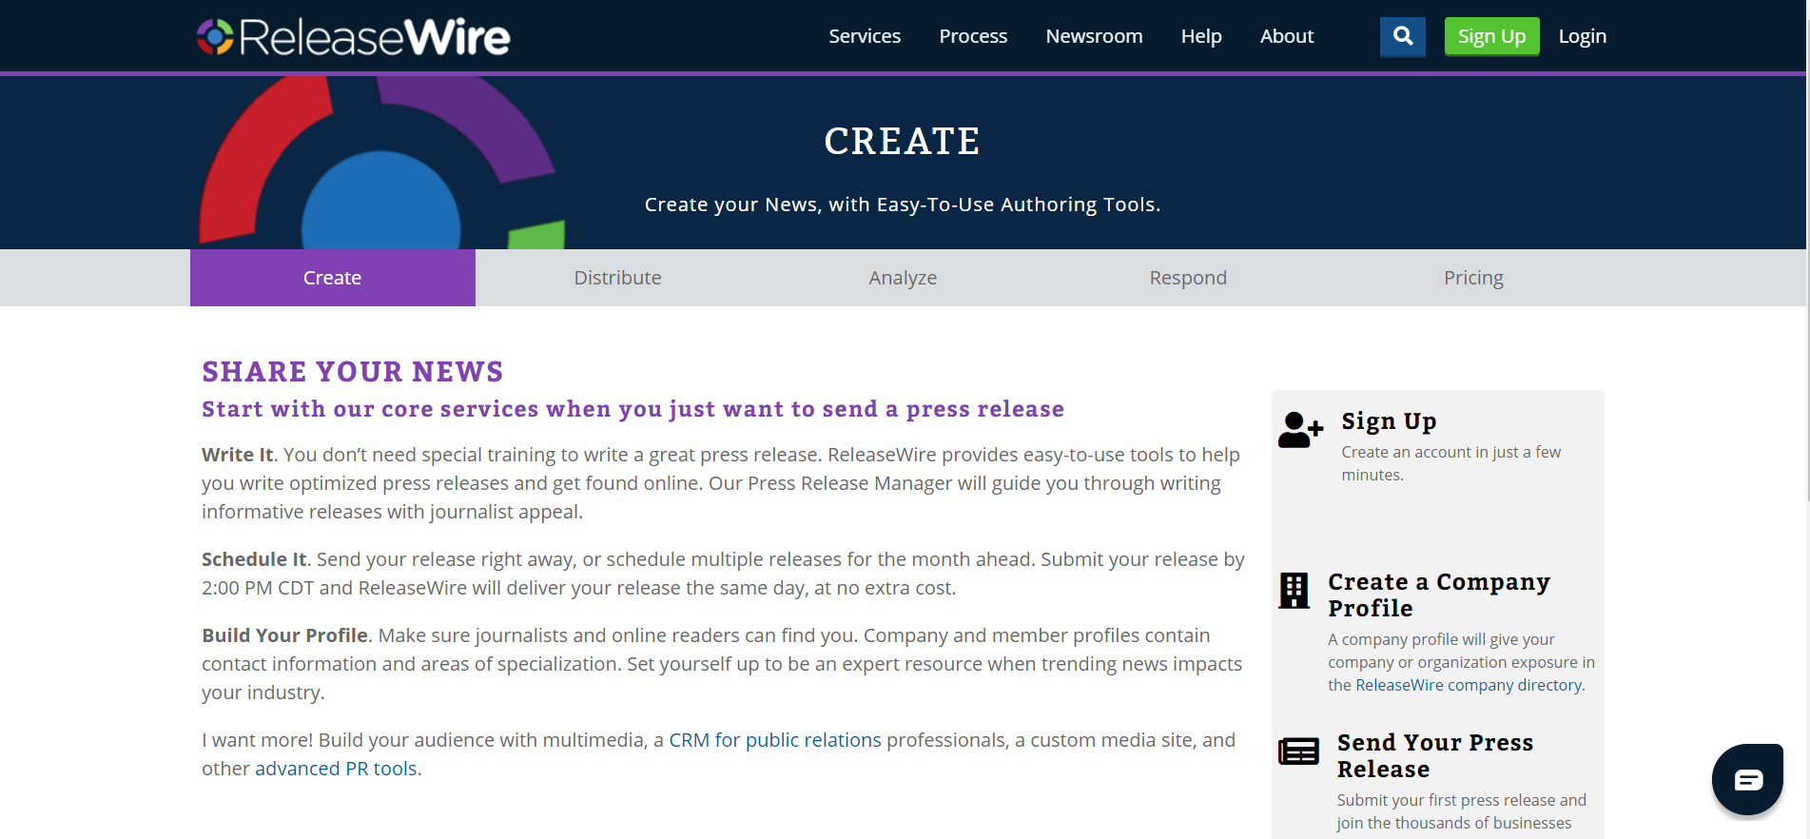Select the Create tab

(x=333, y=278)
